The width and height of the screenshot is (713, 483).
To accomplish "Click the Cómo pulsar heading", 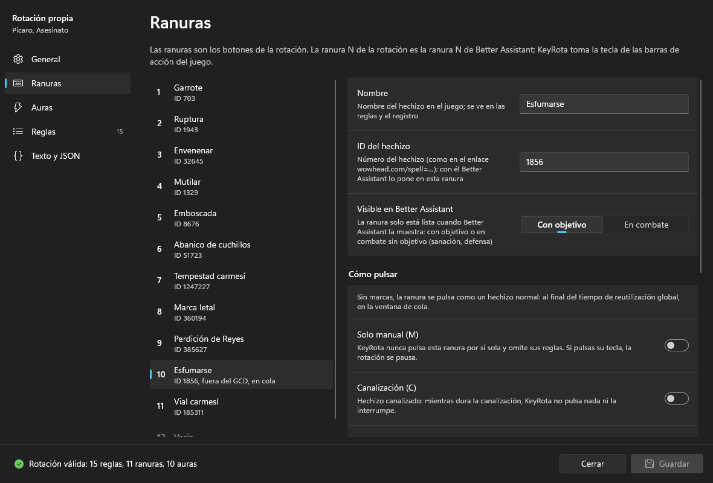I will pos(373,274).
